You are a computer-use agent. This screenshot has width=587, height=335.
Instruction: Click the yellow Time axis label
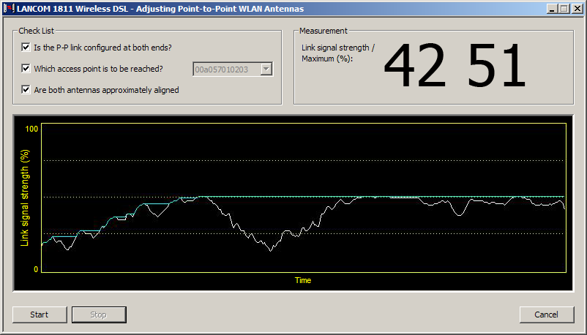(302, 280)
